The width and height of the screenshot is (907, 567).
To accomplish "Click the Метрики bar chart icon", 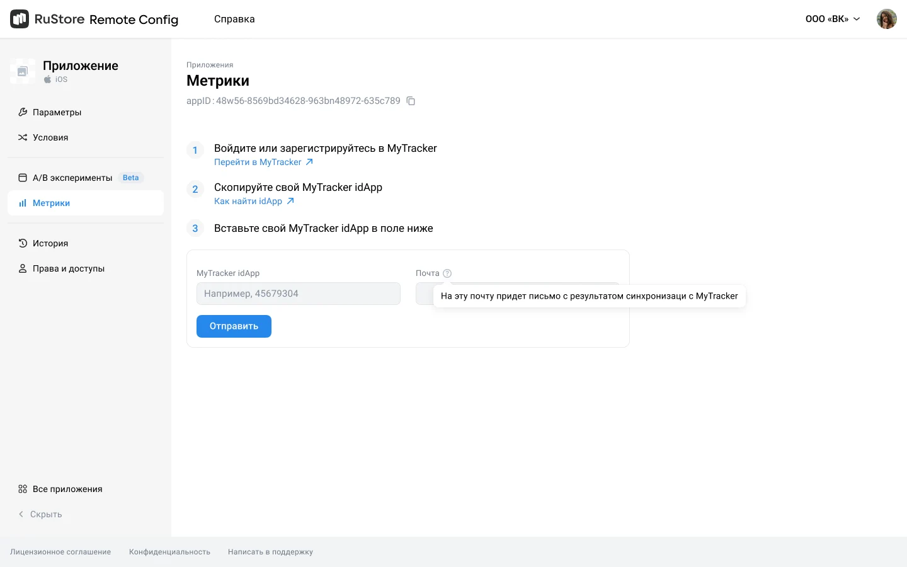I will (23, 203).
